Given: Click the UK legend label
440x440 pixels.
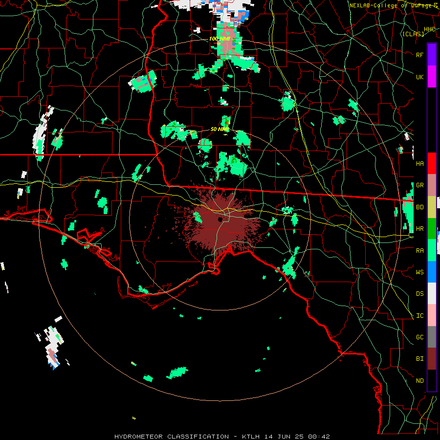Looking at the screenshot, I should click(x=419, y=77).
